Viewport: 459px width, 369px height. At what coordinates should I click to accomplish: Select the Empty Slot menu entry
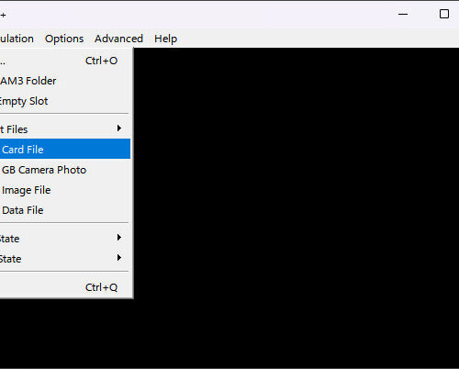[64, 101]
